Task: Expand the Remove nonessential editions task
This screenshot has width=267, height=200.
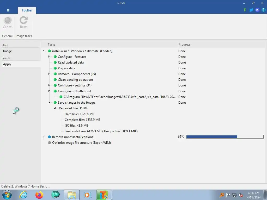Action: click(44, 137)
